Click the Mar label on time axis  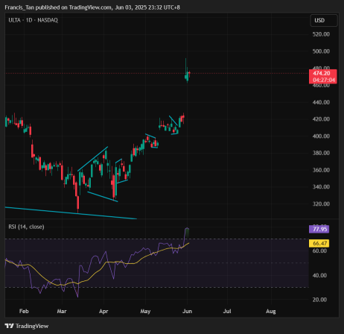coord(62,311)
